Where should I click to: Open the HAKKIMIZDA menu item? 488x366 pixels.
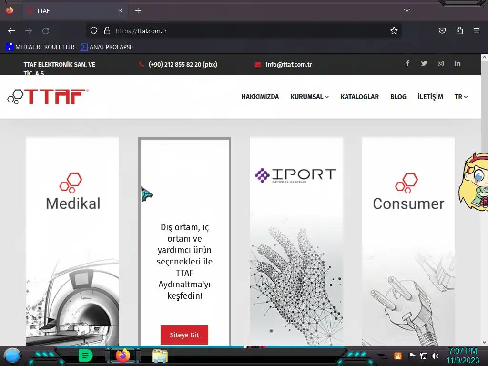[260, 97]
